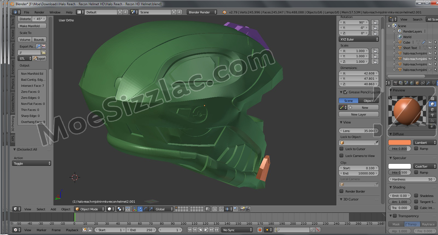The height and width of the screenshot is (235, 438).
Task: Open the Global transform orientation dropdown
Action: (x=164, y=209)
